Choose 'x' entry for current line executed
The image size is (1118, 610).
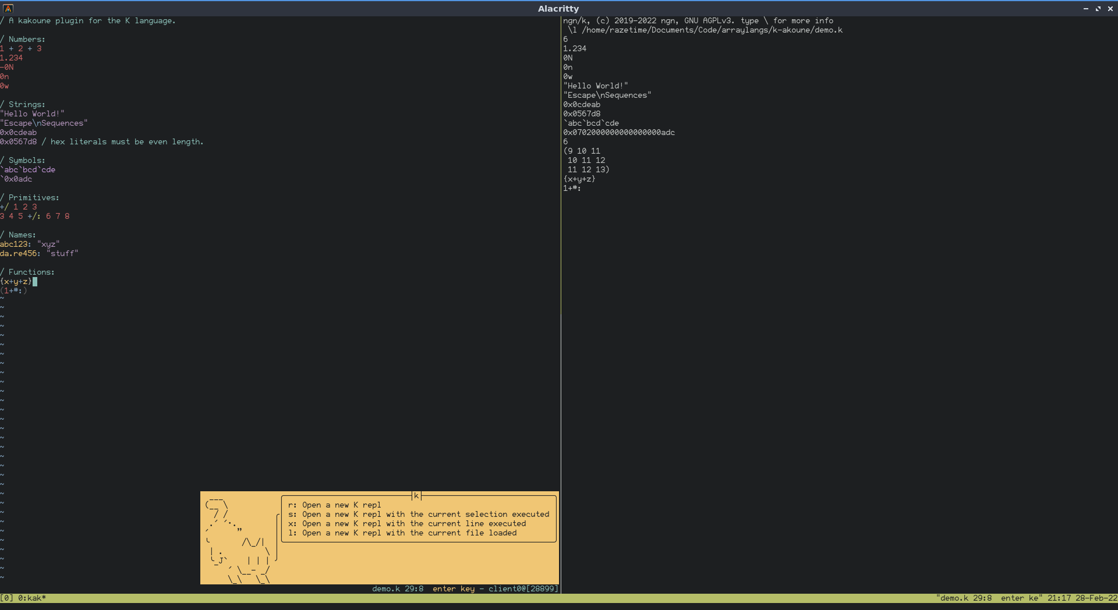pos(407,524)
